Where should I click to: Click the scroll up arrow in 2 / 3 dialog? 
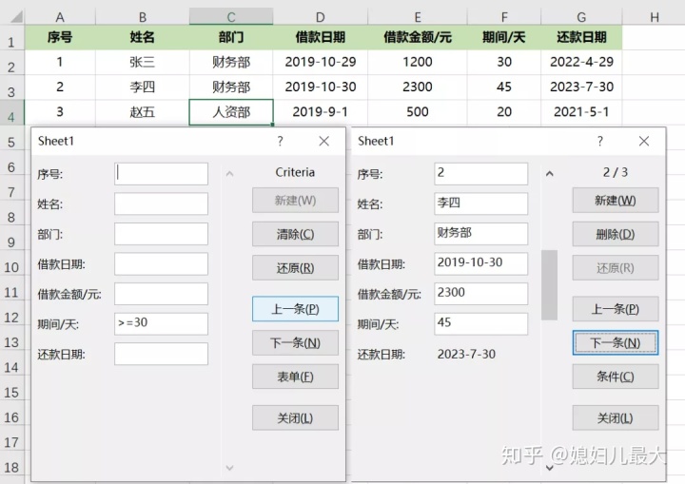click(x=550, y=174)
